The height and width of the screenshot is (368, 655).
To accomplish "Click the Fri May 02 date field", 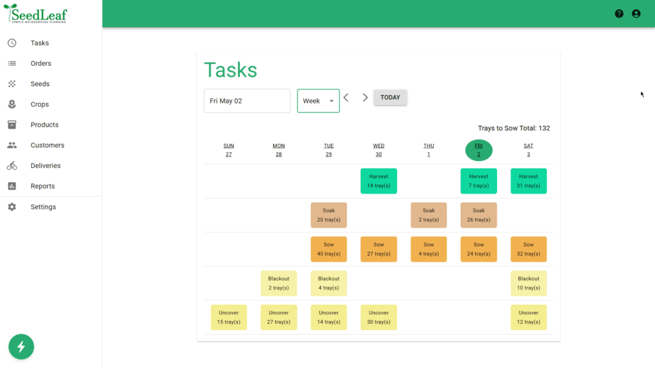I will pos(247,100).
